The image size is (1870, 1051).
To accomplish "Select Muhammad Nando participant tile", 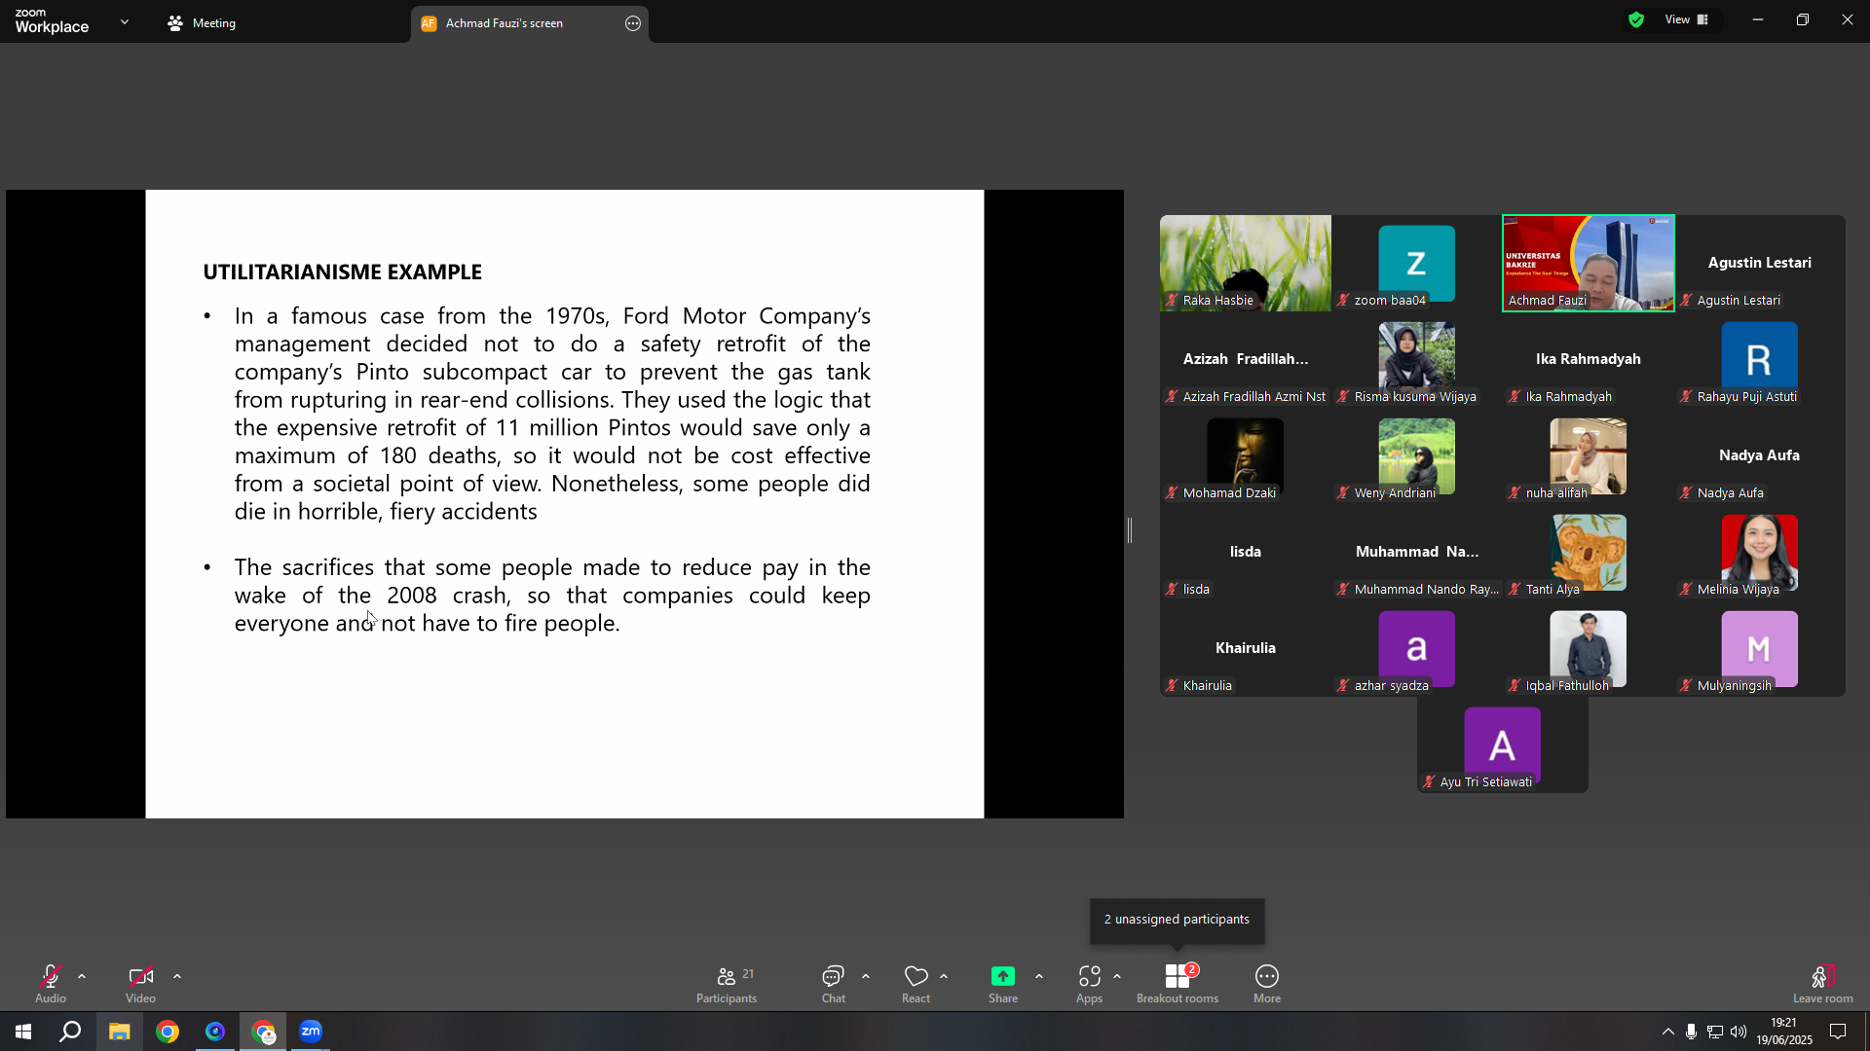I will tap(1417, 552).
